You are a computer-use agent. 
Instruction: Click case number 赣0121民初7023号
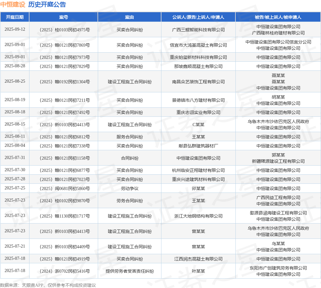point(65,179)
